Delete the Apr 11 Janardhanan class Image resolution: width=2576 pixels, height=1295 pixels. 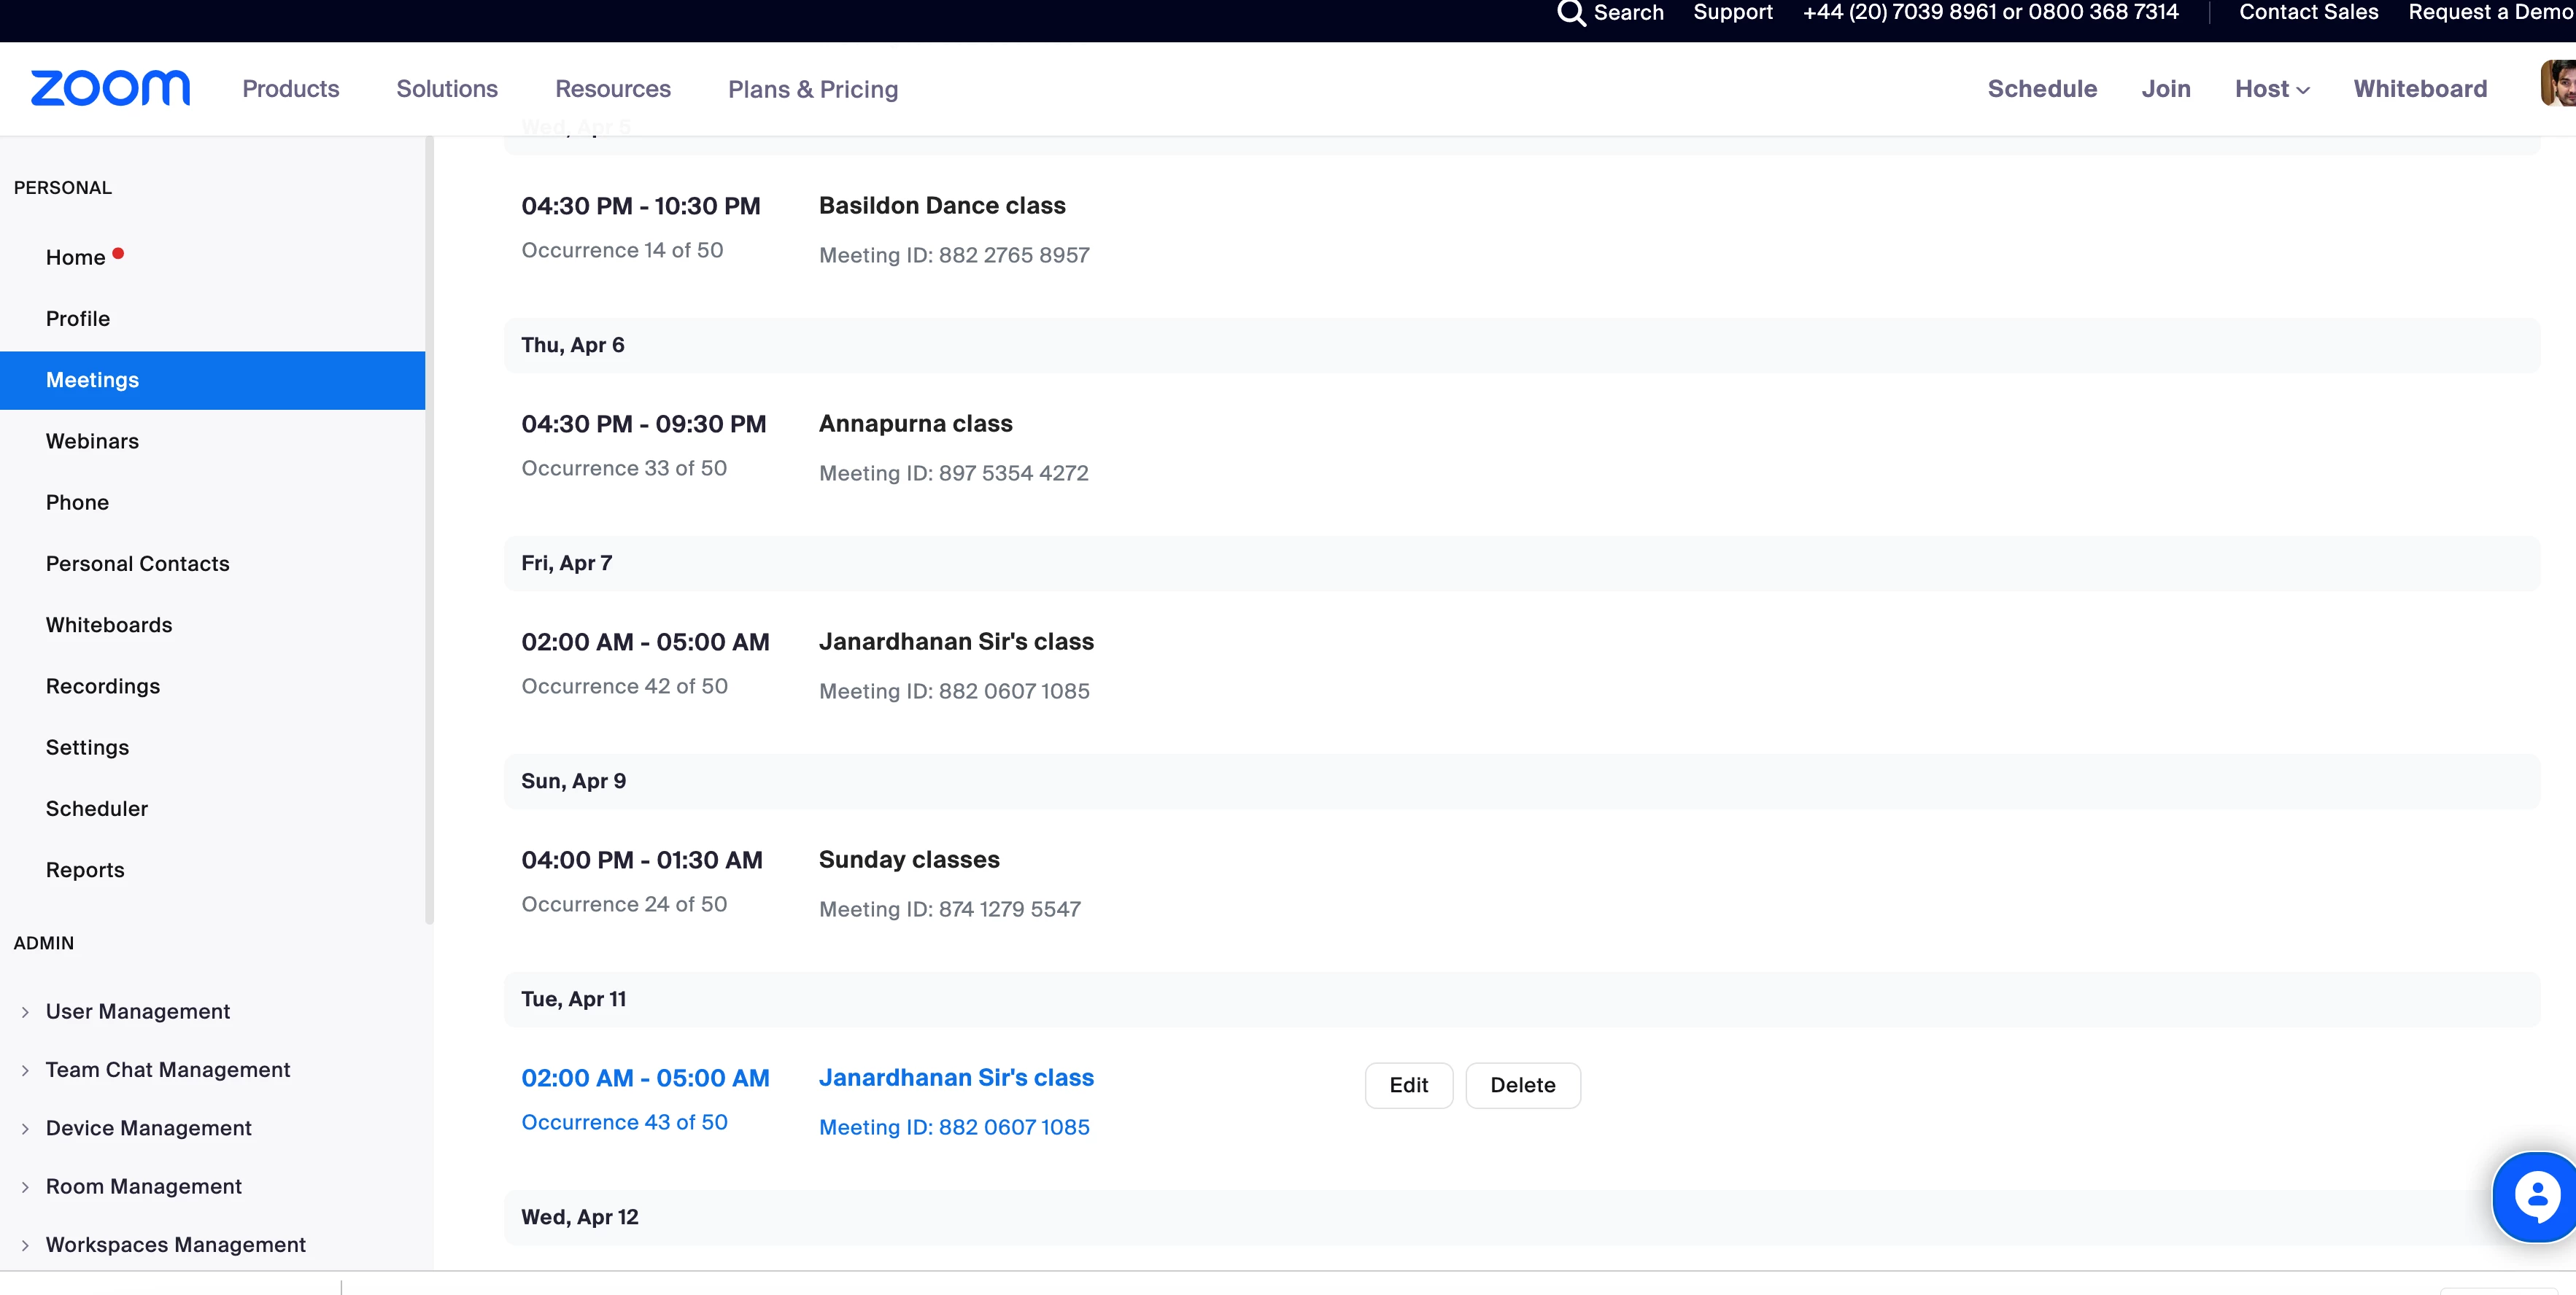point(1522,1085)
